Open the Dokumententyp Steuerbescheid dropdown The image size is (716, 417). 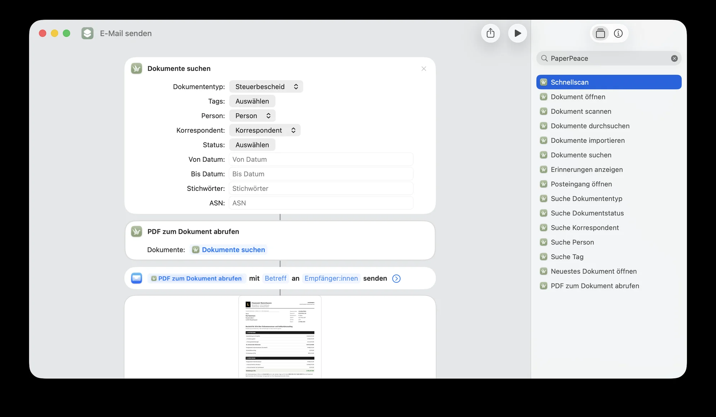coord(266,87)
